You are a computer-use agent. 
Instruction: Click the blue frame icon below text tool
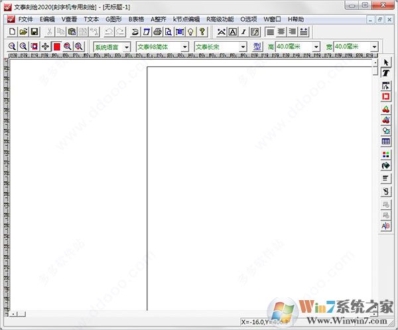385,86
